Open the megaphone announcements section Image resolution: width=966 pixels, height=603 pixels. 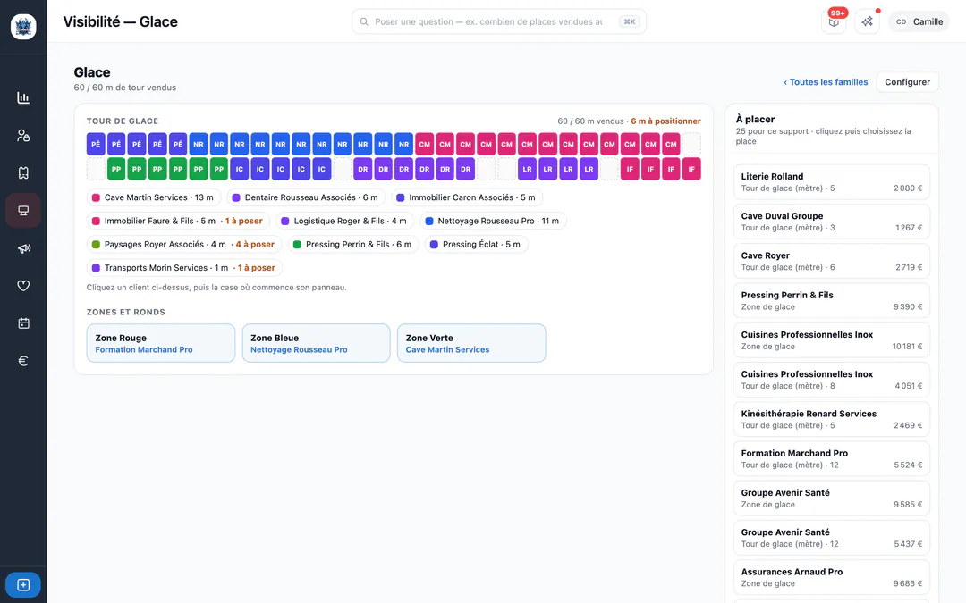(x=23, y=248)
